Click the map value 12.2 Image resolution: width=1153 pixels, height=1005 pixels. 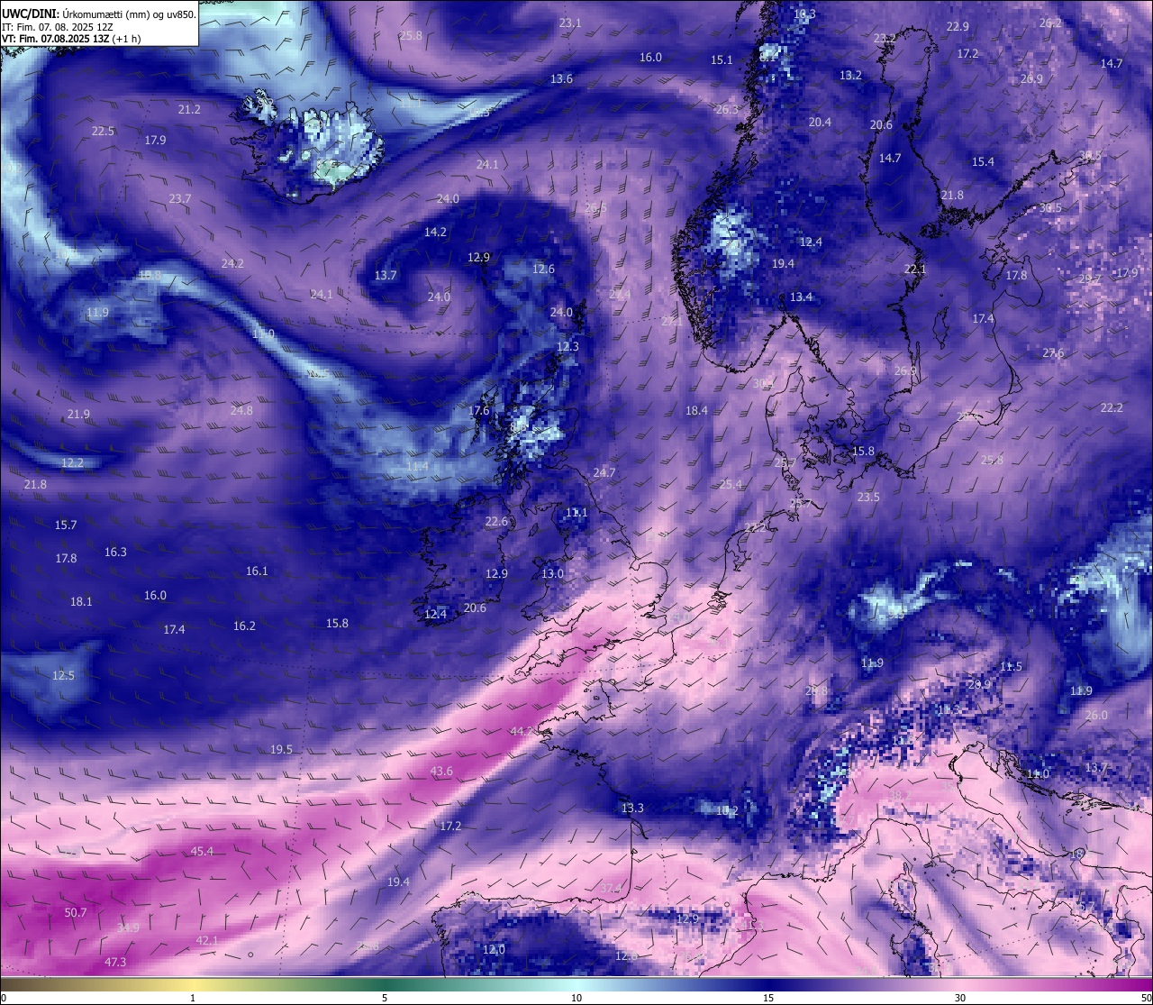point(72,462)
